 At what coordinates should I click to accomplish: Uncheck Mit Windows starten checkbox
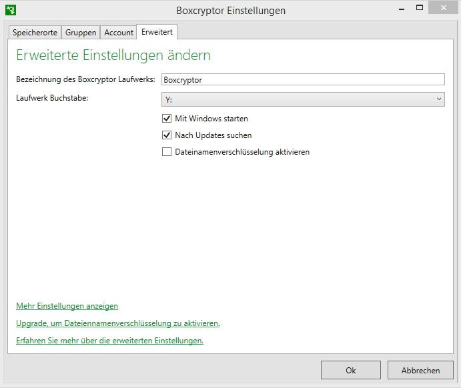coord(167,119)
